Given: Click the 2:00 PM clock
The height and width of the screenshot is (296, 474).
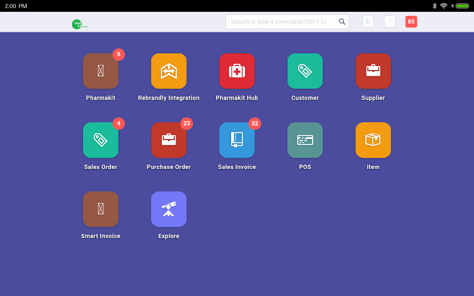Looking at the screenshot, I should pos(16,6).
